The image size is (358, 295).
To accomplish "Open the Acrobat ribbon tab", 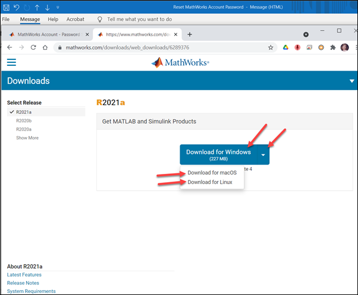I will (76, 20).
